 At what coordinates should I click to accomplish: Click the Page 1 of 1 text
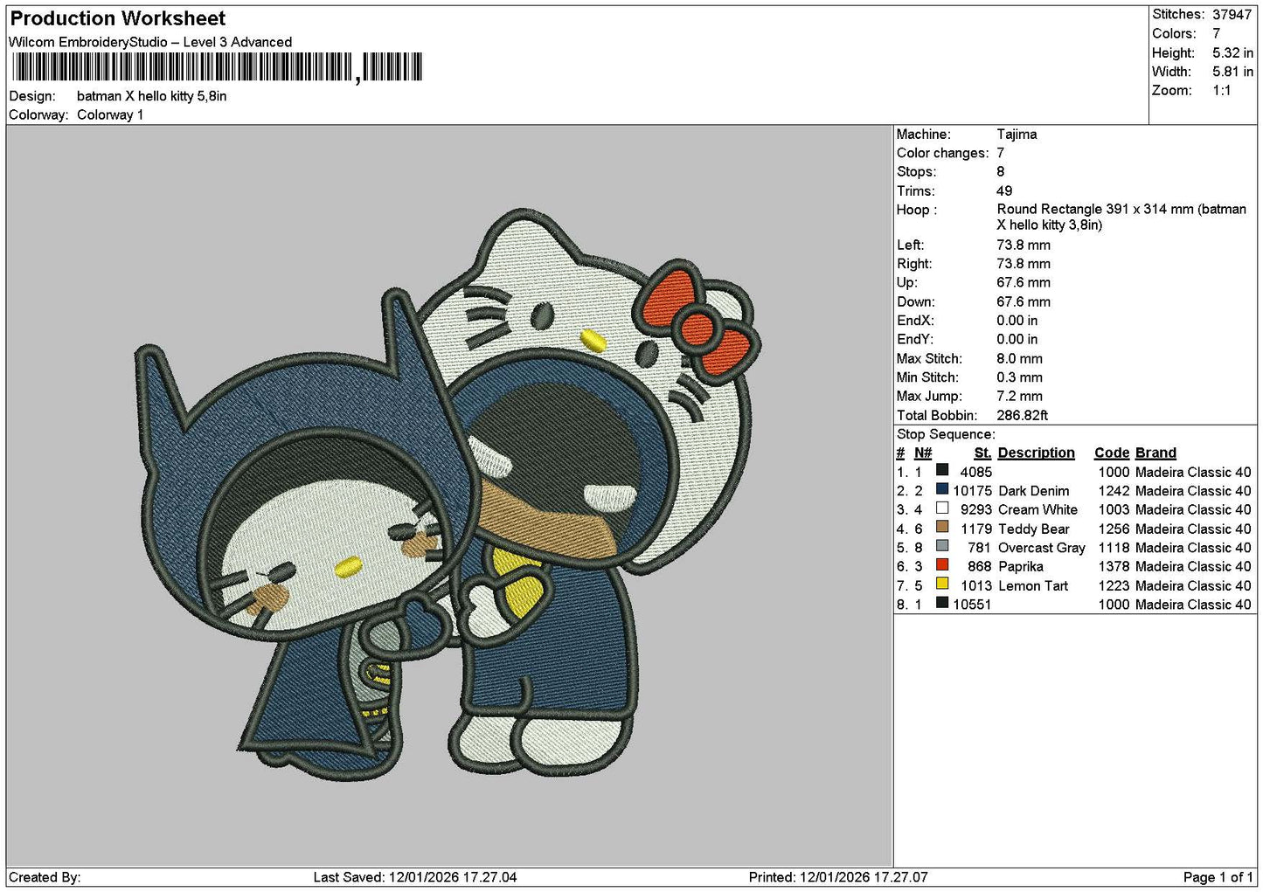pos(1218,877)
